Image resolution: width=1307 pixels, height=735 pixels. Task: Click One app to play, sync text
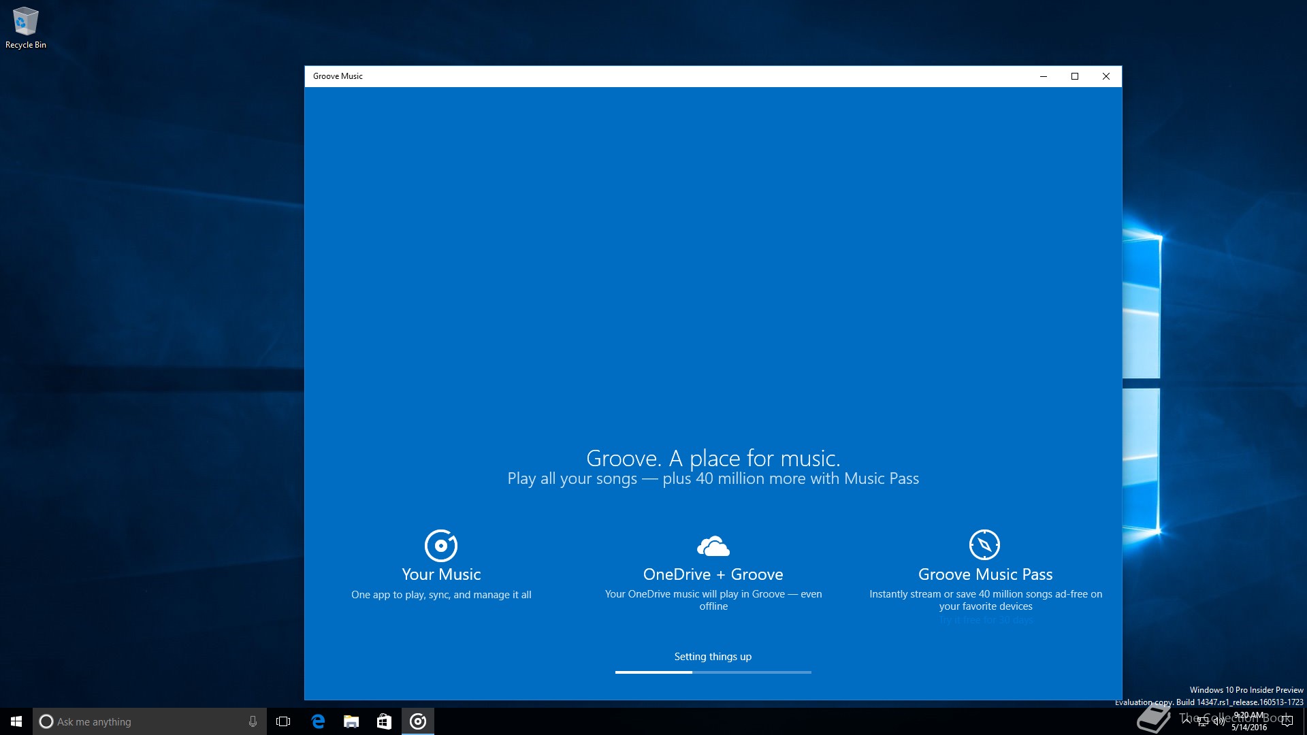pos(441,595)
